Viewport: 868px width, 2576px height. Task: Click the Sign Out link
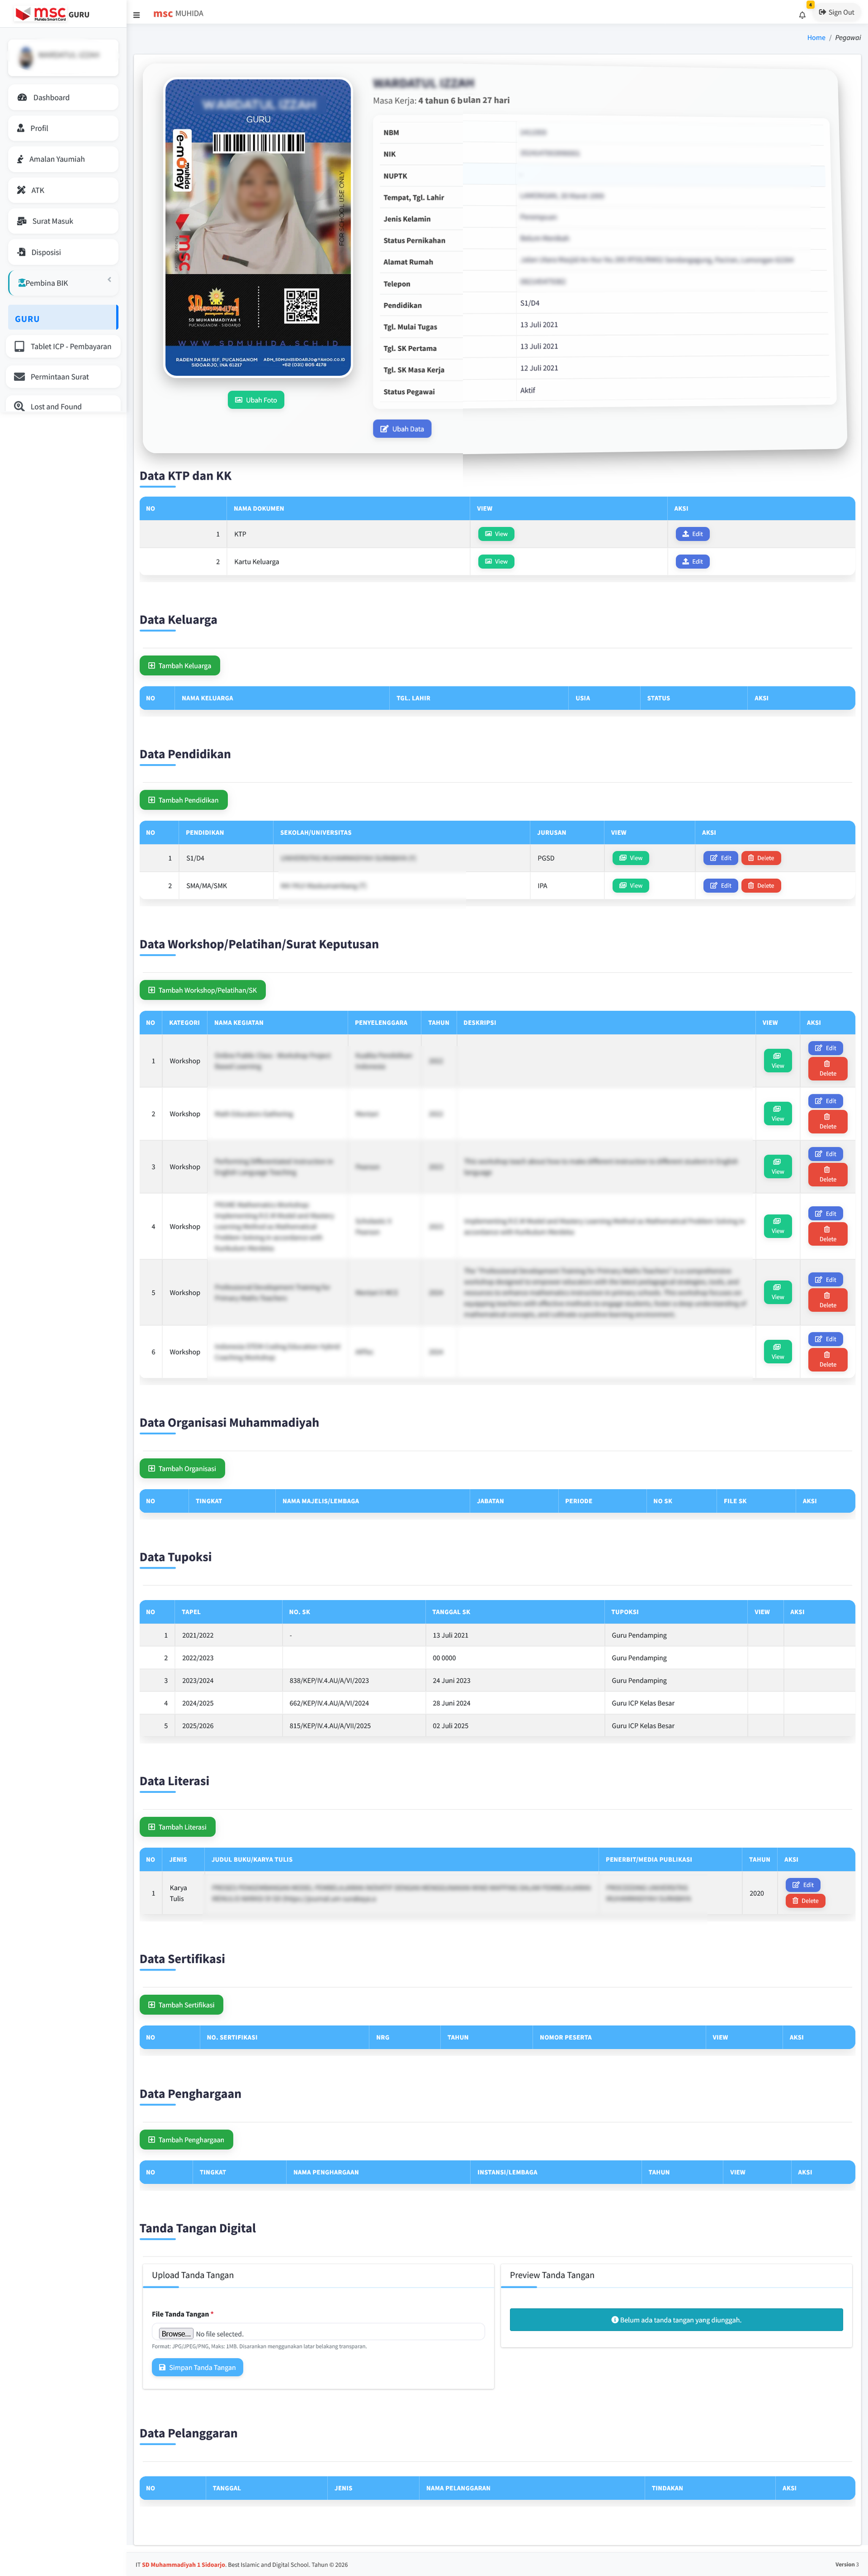[836, 13]
